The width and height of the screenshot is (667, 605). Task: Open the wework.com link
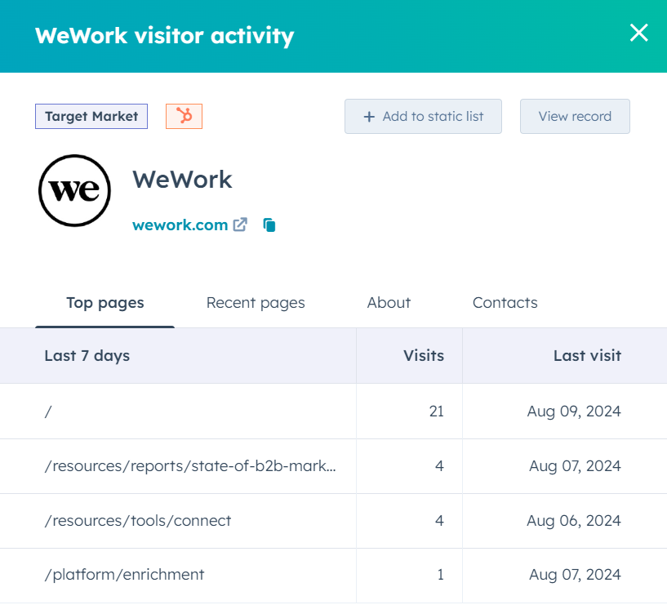(180, 225)
